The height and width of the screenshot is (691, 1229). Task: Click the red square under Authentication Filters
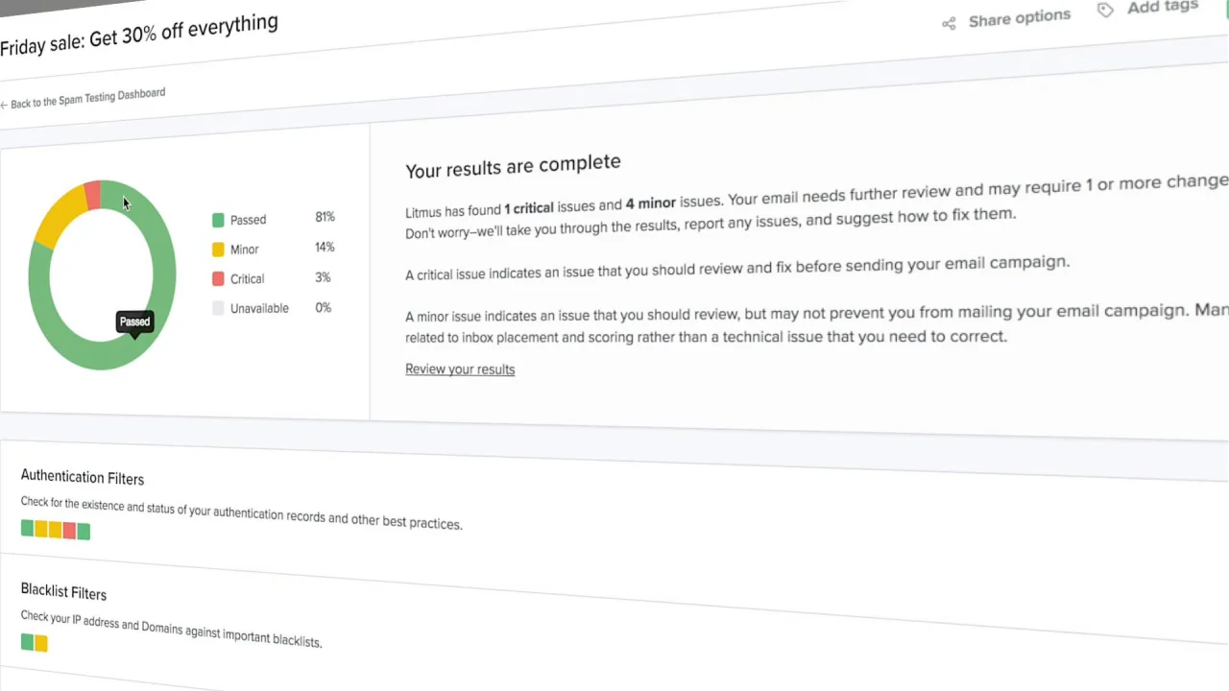point(69,530)
